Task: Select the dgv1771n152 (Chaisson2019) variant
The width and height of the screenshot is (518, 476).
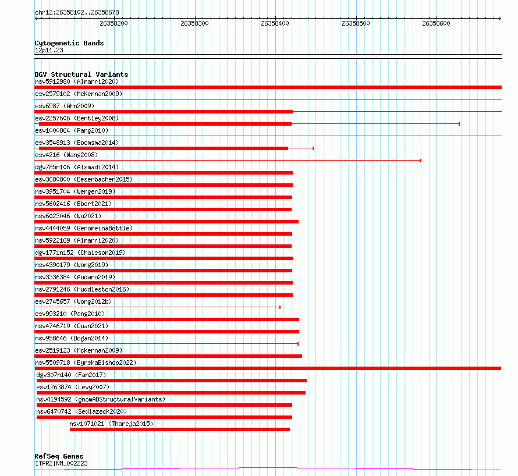Action: (80, 253)
